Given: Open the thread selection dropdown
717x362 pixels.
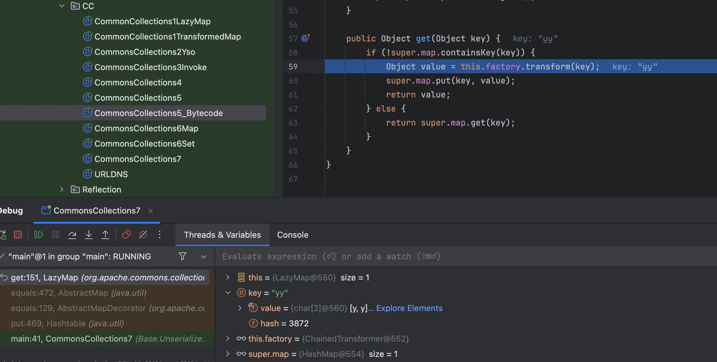Looking at the screenshot, I should pyautogui.click(x=203, y=257).
